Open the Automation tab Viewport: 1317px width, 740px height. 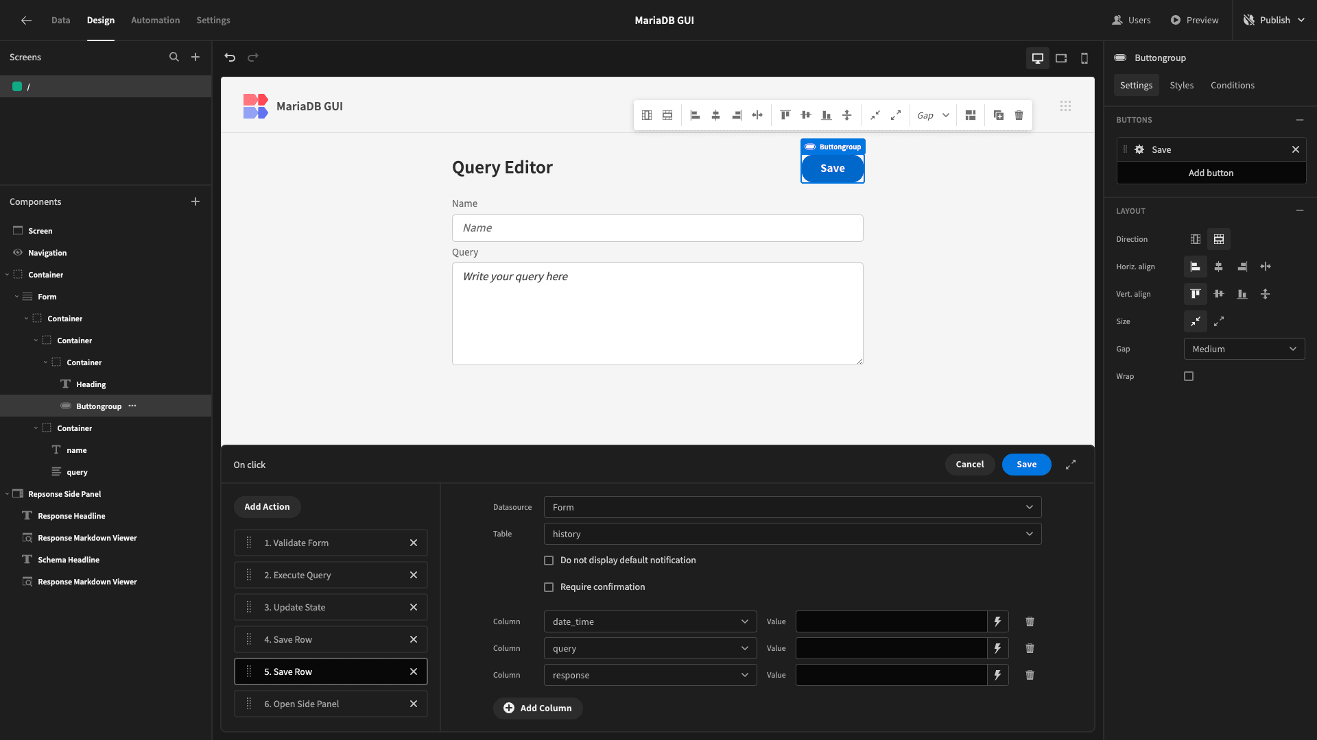pos(156,21)
